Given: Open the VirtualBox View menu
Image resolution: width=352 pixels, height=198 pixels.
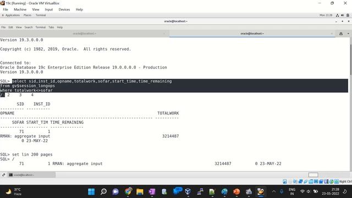Looking at the screenshot, I should [35, 9].
